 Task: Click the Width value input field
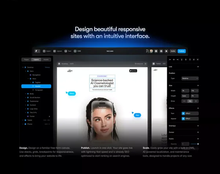[x=185, y=90]
